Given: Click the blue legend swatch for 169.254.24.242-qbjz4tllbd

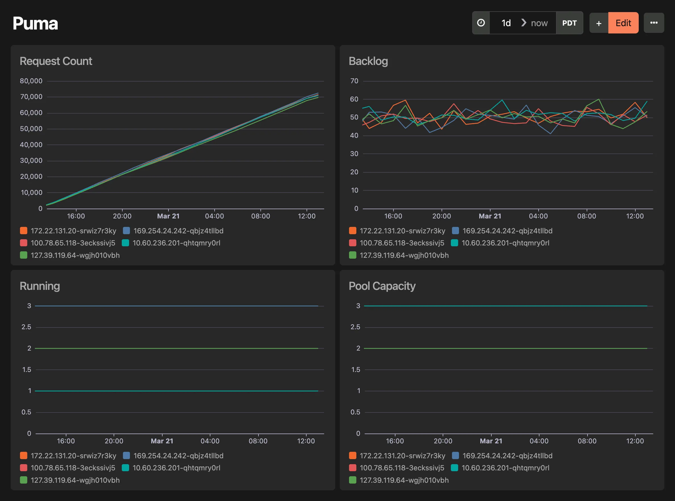Looking at the screenshot, I should pos(127,231).
